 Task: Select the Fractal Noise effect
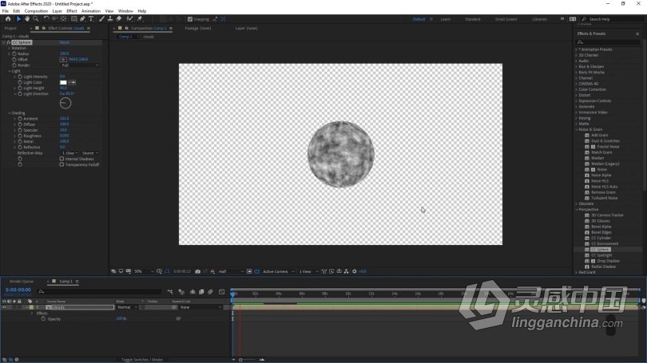pos(608,147)
